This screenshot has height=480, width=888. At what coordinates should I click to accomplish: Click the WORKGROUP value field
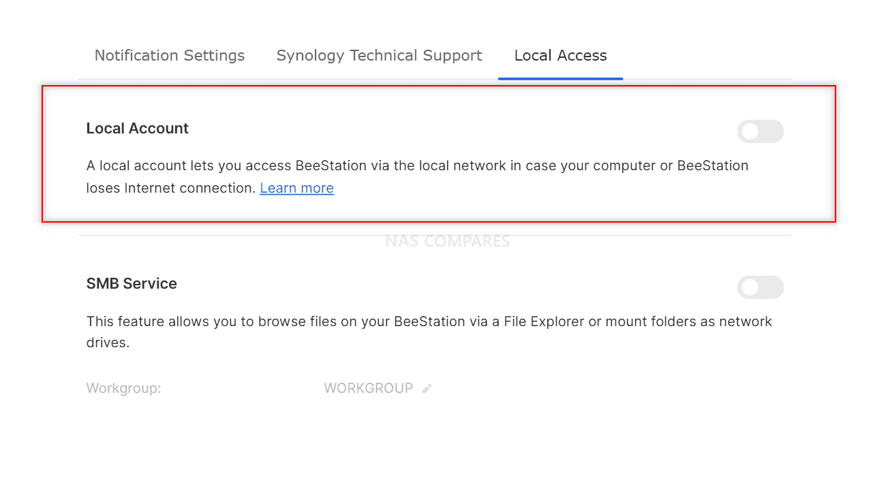(368, 387)
